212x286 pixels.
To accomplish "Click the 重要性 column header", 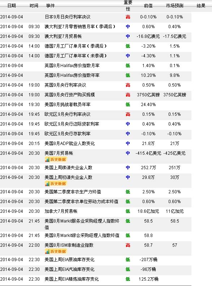I will click(x=128, y=6).
